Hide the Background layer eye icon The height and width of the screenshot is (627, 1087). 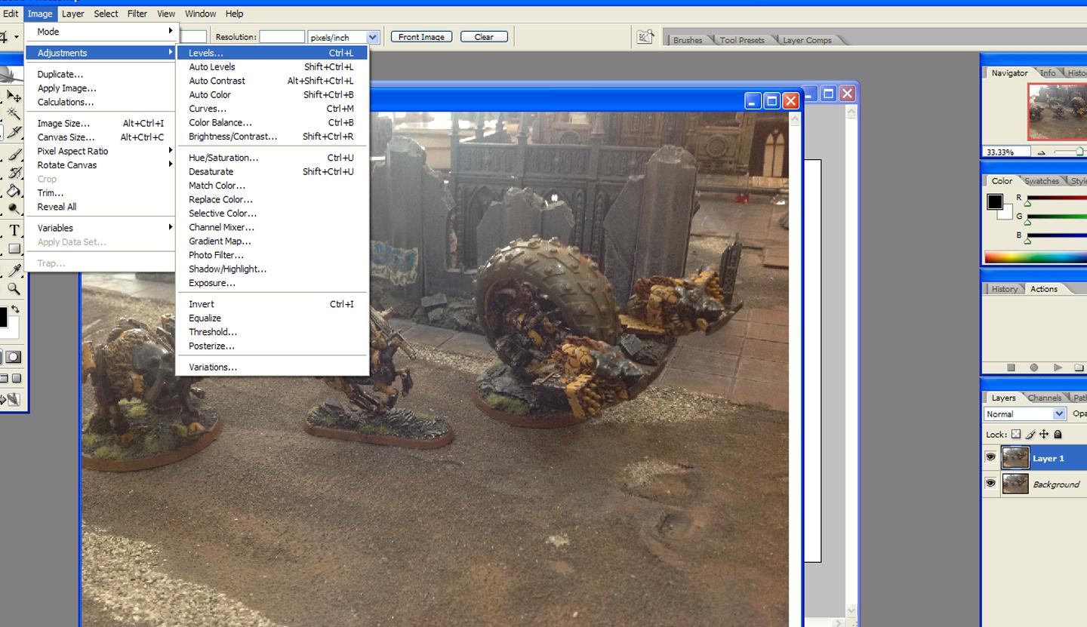pos(990,484)
